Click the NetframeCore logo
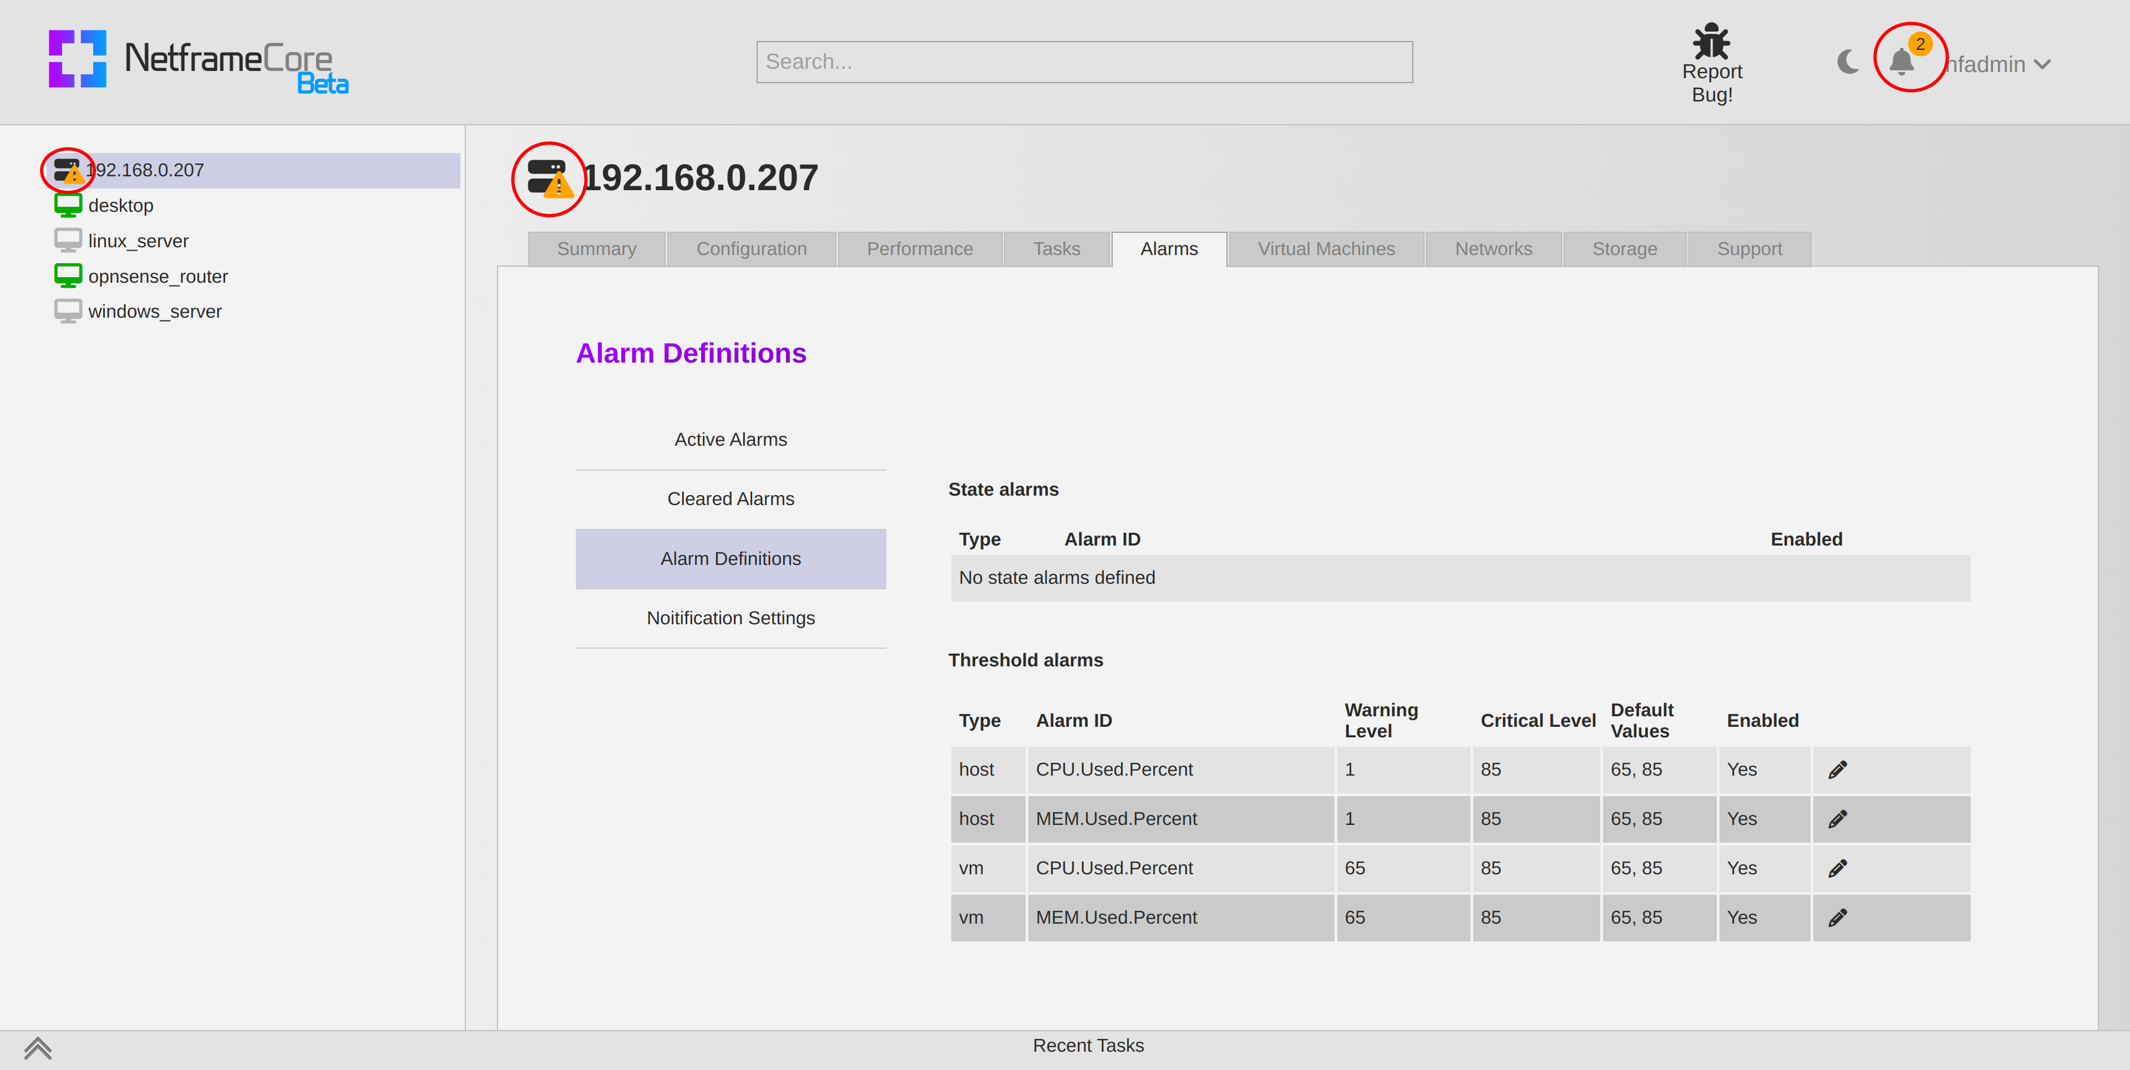2130x1070 pixels. pyautogui.click(x=199, y=61)
